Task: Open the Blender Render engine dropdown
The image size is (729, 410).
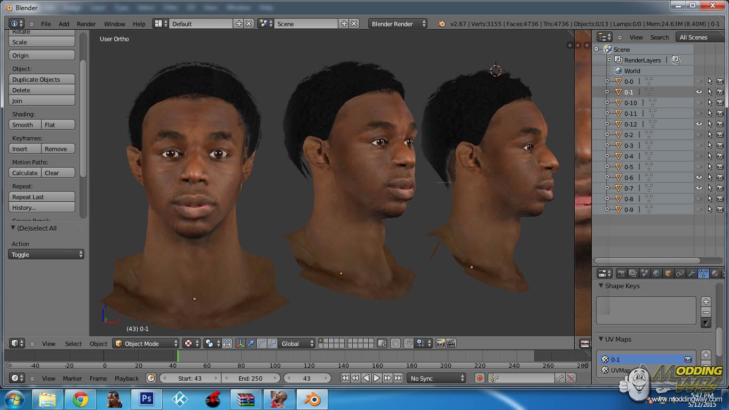Action: pyautogui.click(x=398, y=24)
